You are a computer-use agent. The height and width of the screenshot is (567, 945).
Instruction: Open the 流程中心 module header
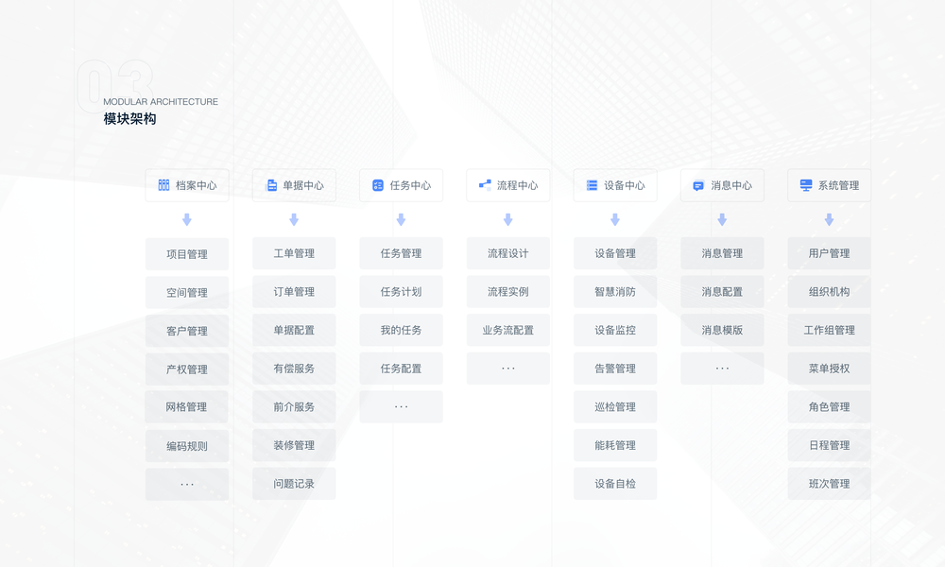pyautogui.click(x=508, y=185)
